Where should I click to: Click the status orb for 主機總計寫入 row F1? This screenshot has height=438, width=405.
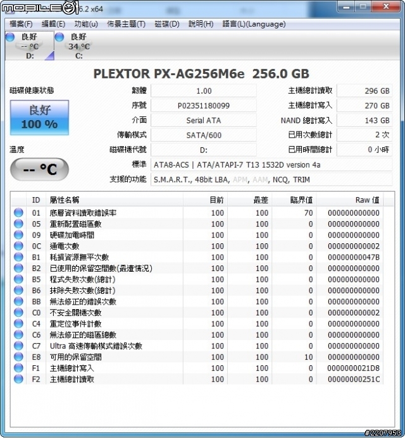[x=18, y=368]
